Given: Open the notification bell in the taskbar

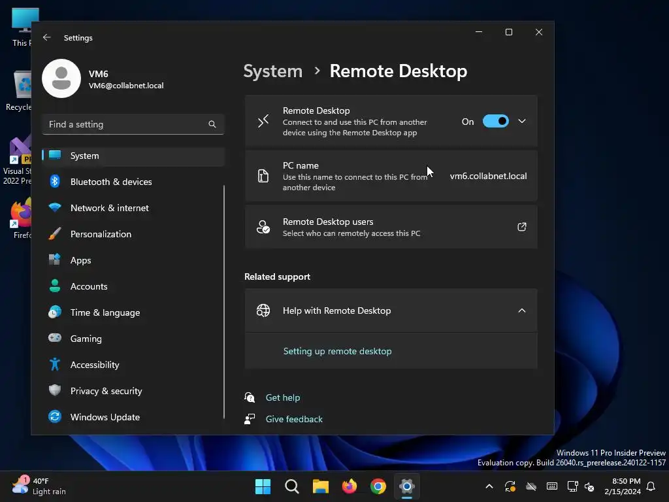Looking at the screenshot, I should (651, 486).
